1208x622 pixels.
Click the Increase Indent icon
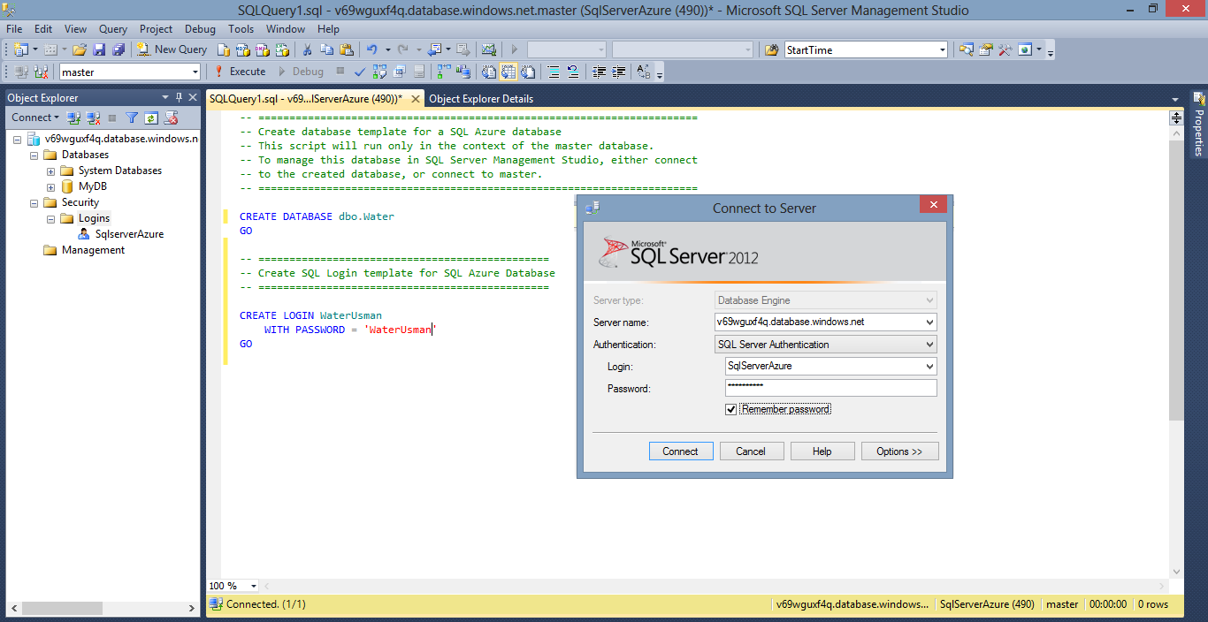click(x=619, y=72)
